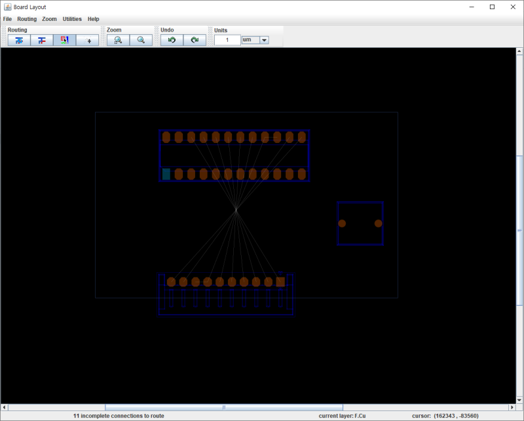This screenshot has height=421, width=524.
Task: Click the teal pad on the IC footprint
Action: pyautogui.click(x=166, y=174)
